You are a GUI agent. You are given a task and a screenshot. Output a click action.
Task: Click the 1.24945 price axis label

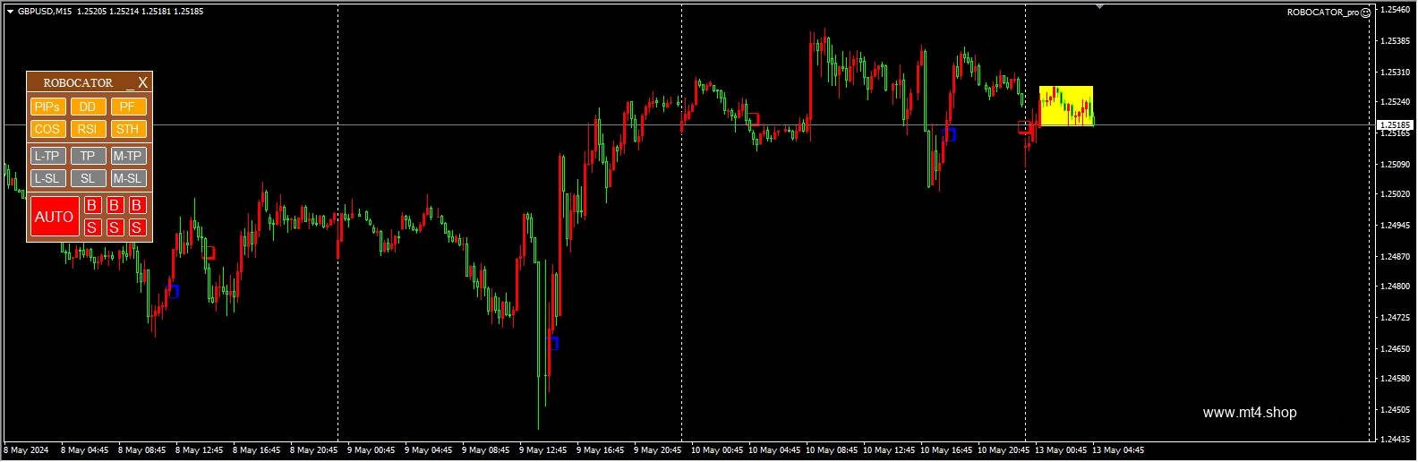pos(1396,226)
